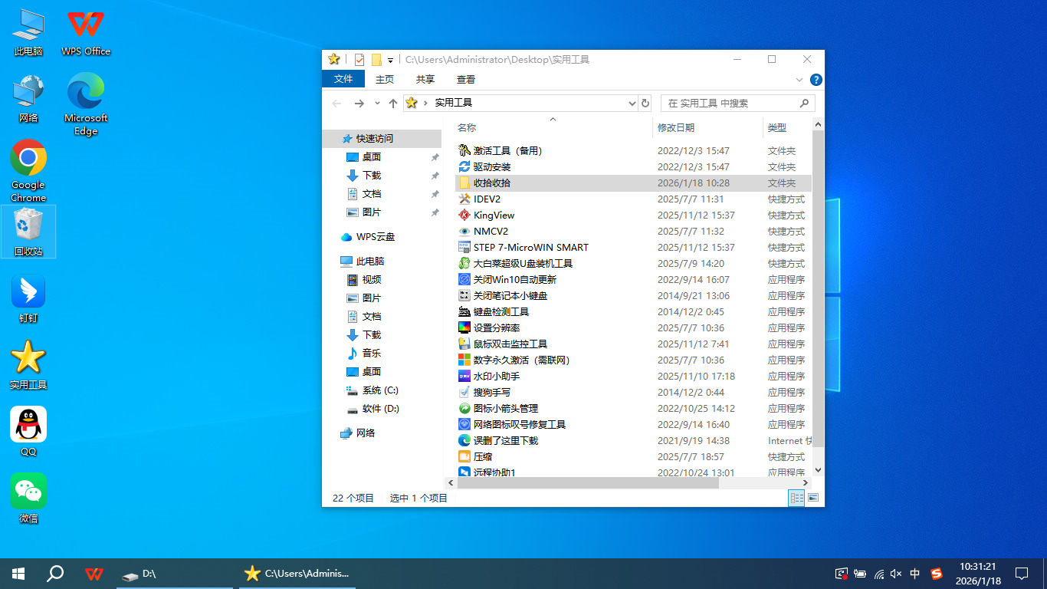Open the 文件 menu
The image size is (1047, 589).
(343, 79)
